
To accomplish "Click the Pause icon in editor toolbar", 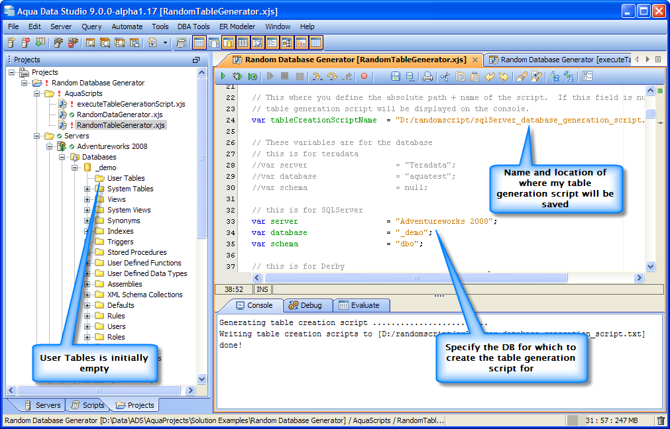I will click(x=300, y=76).
